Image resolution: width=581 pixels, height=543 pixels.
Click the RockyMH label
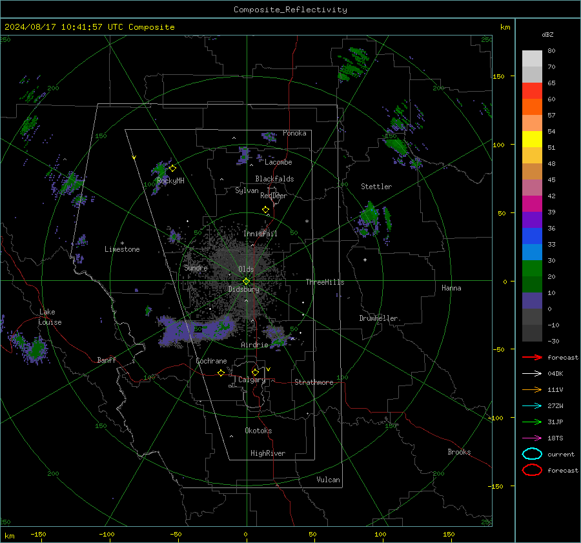(170, 181)
